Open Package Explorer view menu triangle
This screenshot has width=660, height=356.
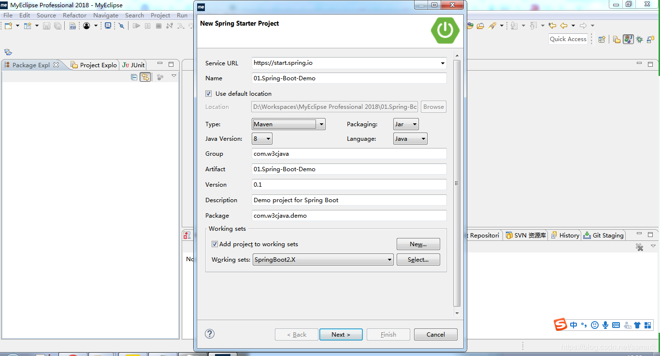[x=174, y=76]
